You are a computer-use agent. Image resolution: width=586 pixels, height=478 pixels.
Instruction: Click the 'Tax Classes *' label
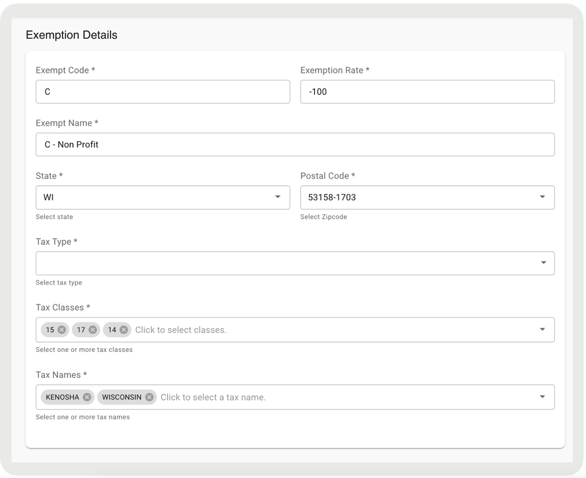(63, 307)
